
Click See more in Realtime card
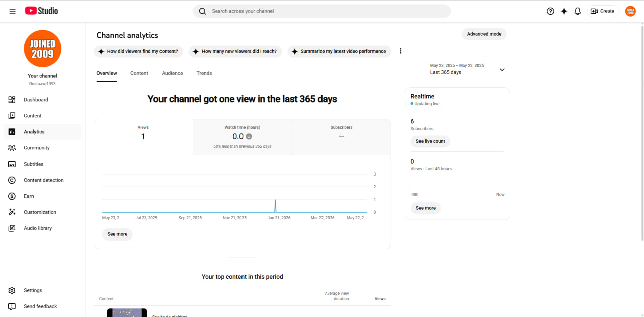point(426,208)
